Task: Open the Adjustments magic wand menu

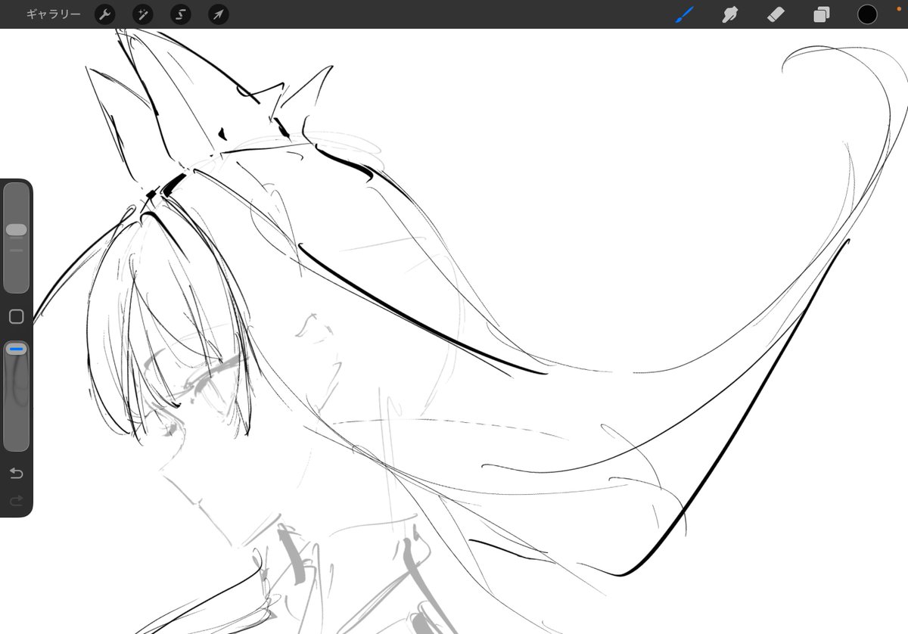Action: click(x=142, y=14)
